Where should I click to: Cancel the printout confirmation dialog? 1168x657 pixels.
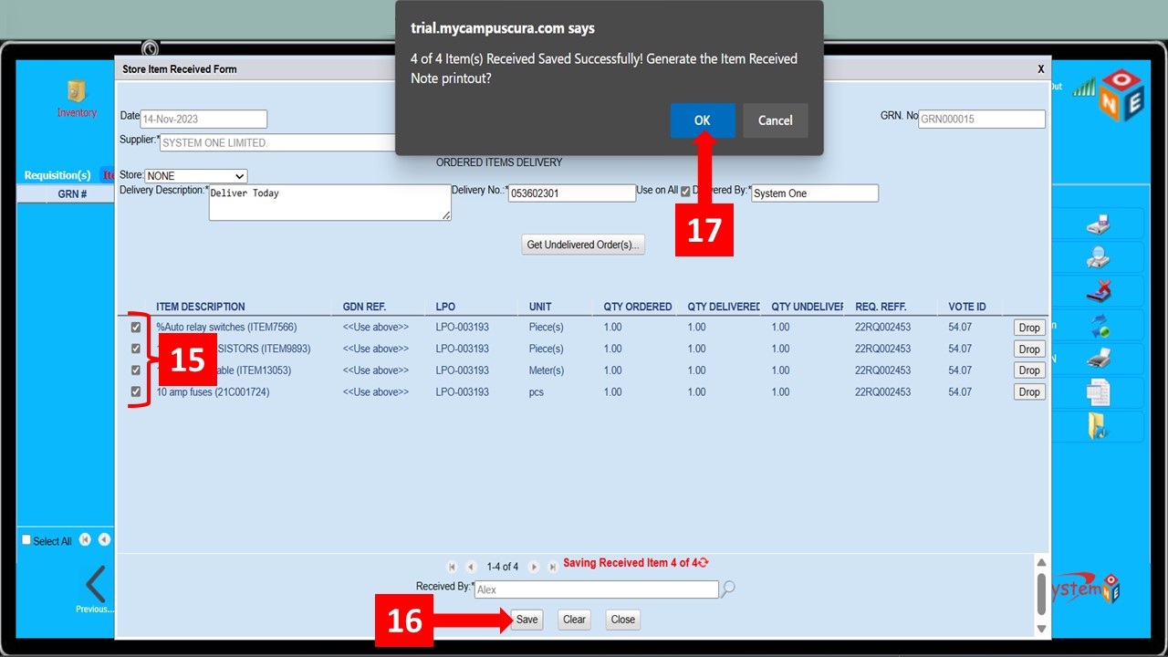pyautogui.click(x=775, y=120)
